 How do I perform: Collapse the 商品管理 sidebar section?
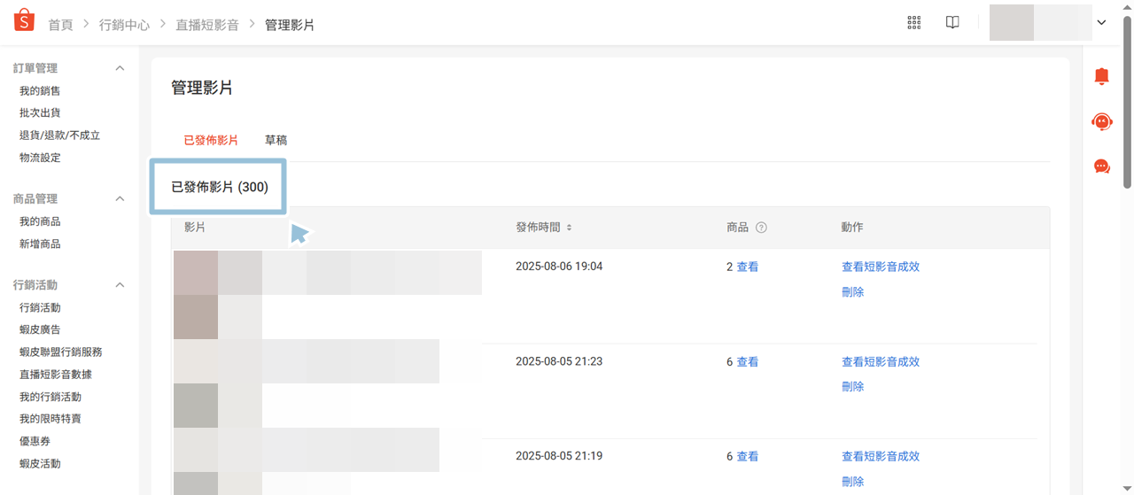pos(120,199)
